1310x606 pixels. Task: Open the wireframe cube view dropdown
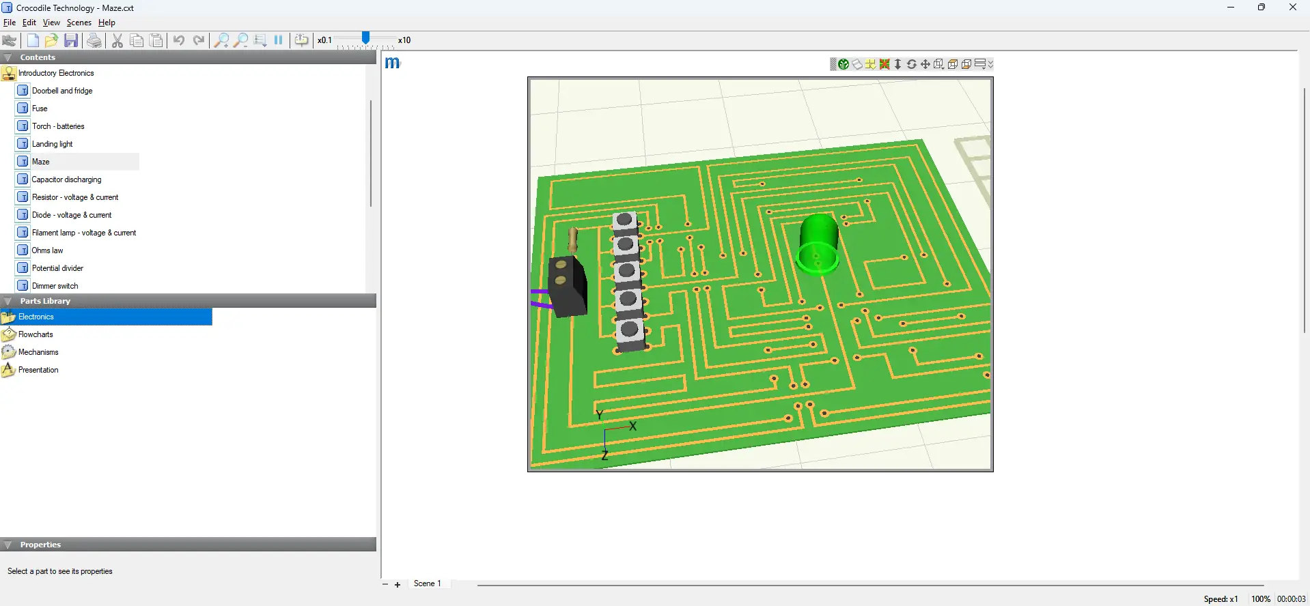point(939,64)
